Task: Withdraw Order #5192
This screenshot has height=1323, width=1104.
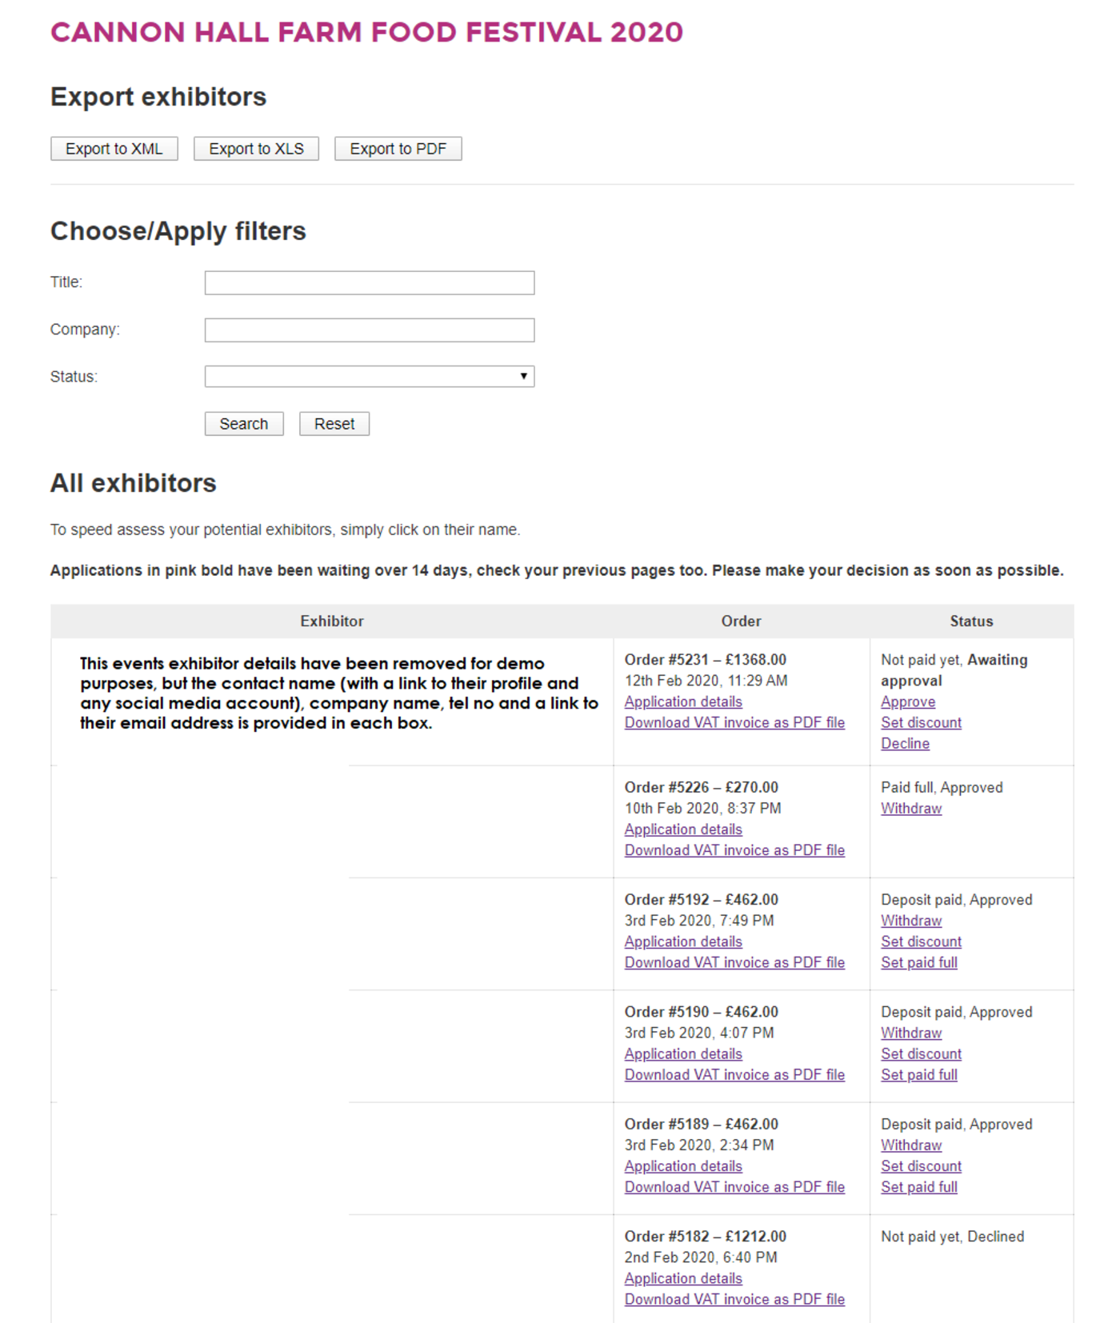Action: (x=911, y=921)
